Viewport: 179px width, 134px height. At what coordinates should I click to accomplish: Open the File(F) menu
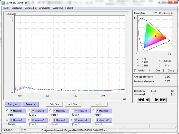click(x=6, y=8)
